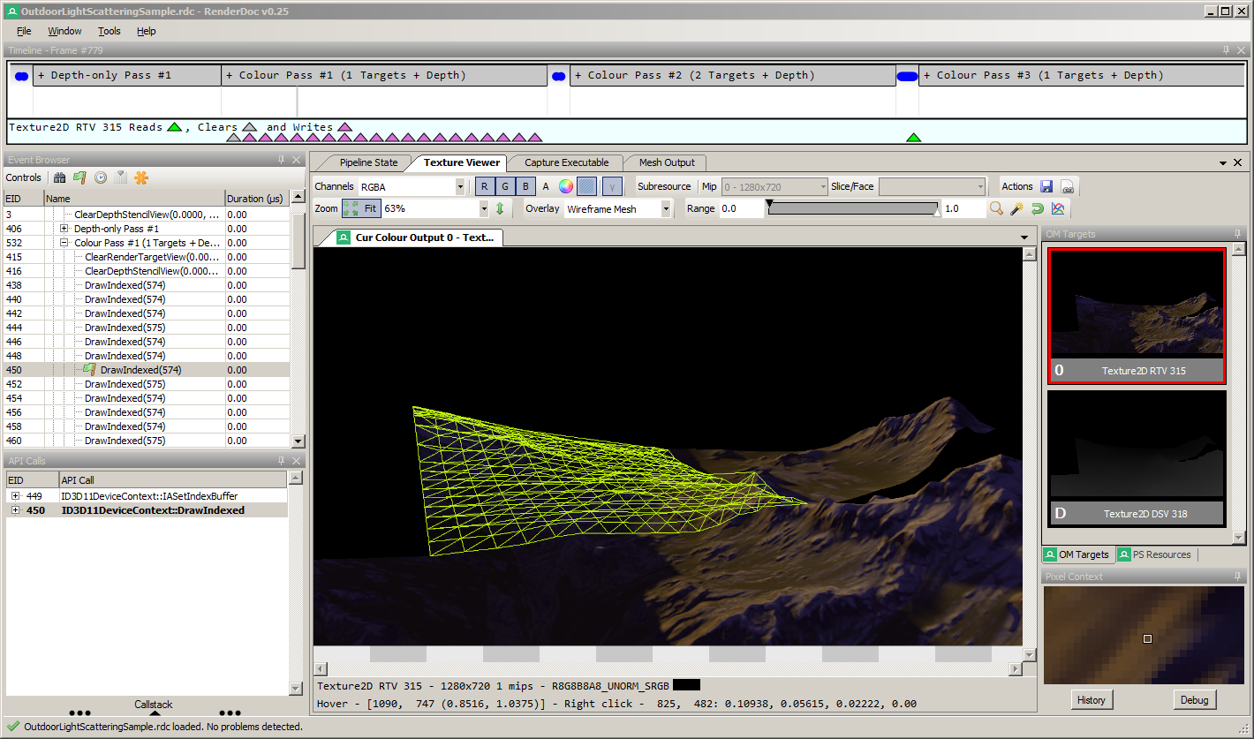
Task: Click the Range maximum 1.0 field
Action: (x=963, y=209)
